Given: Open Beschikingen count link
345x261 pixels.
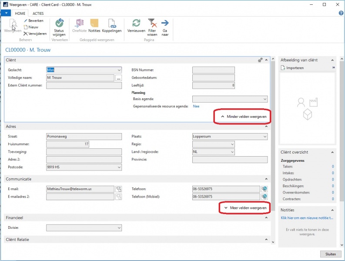Looking at the screenshot, I should coord(333,186).
